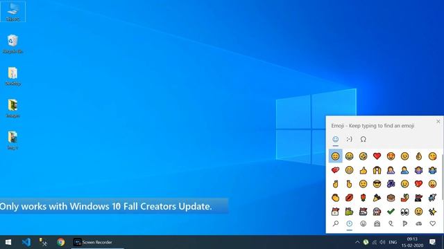The width and height of the screenshot is (444, 249).
Task: Open transportation and places car category
Action: click(418, 224)
